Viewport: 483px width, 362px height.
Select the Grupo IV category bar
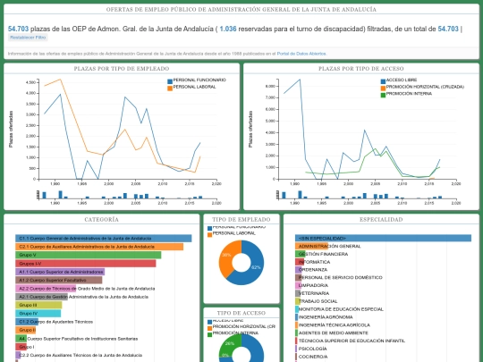[38, 314]
